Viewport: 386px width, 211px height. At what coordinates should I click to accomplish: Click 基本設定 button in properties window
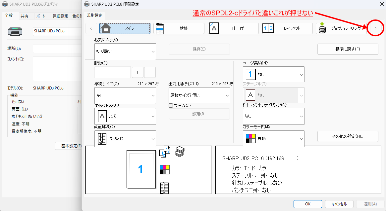[x=69, y=146]
